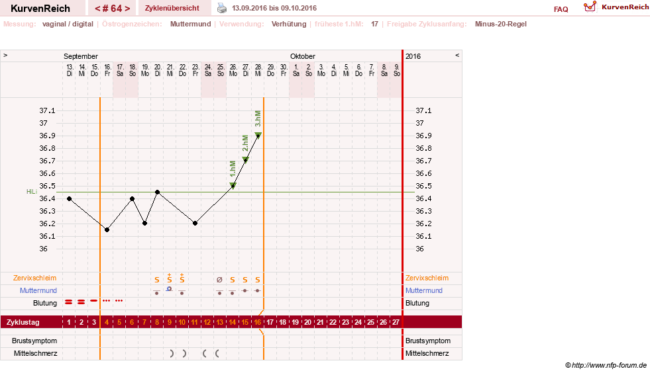Click the 'Muttermund' value in the settings line
The image size is (650, 373).
click(191, 24)
